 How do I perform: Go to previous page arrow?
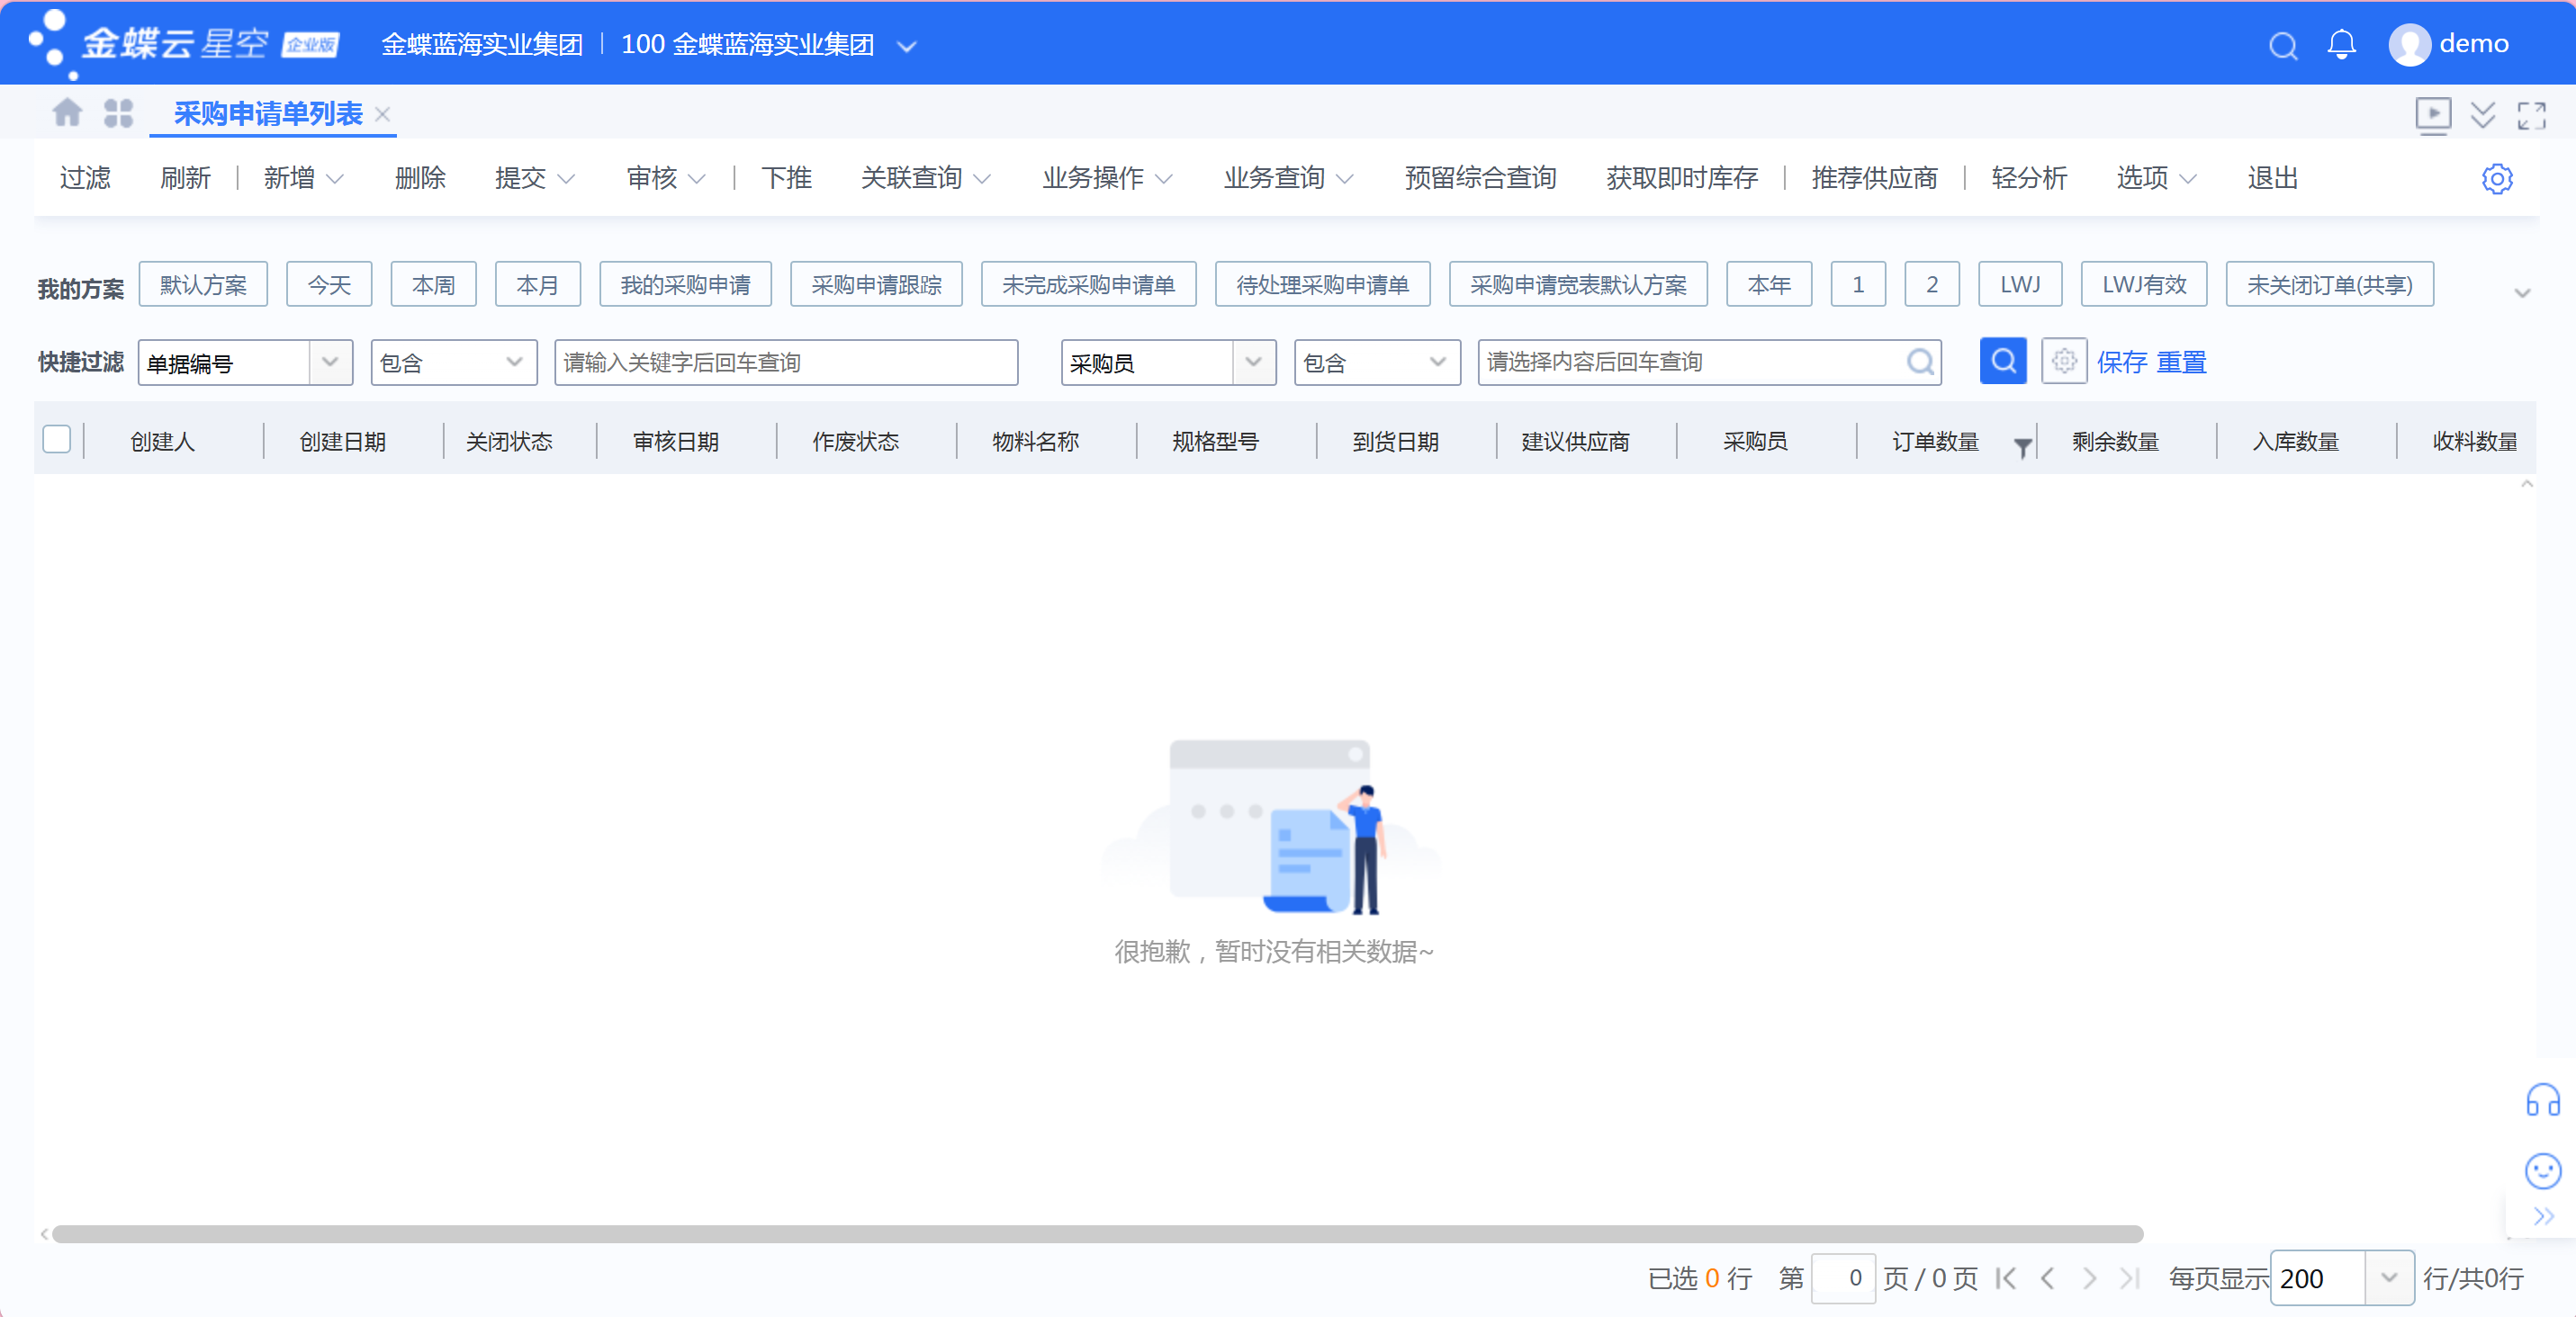pyautogui.click(x=2047, y=1278)
